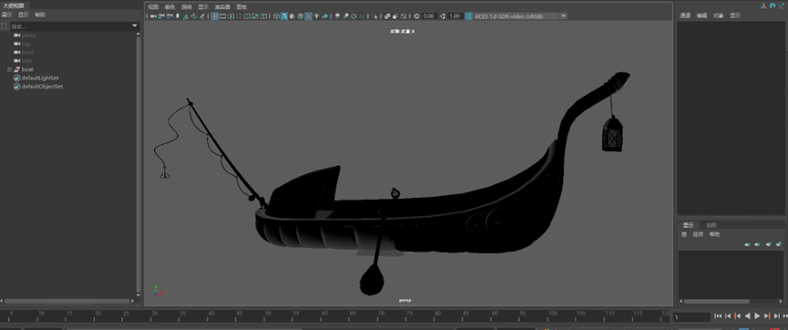Viewport: 788px width, 330px height.
Task: Toggle multisample anti-aliasing icon
Action: [353, 16]
